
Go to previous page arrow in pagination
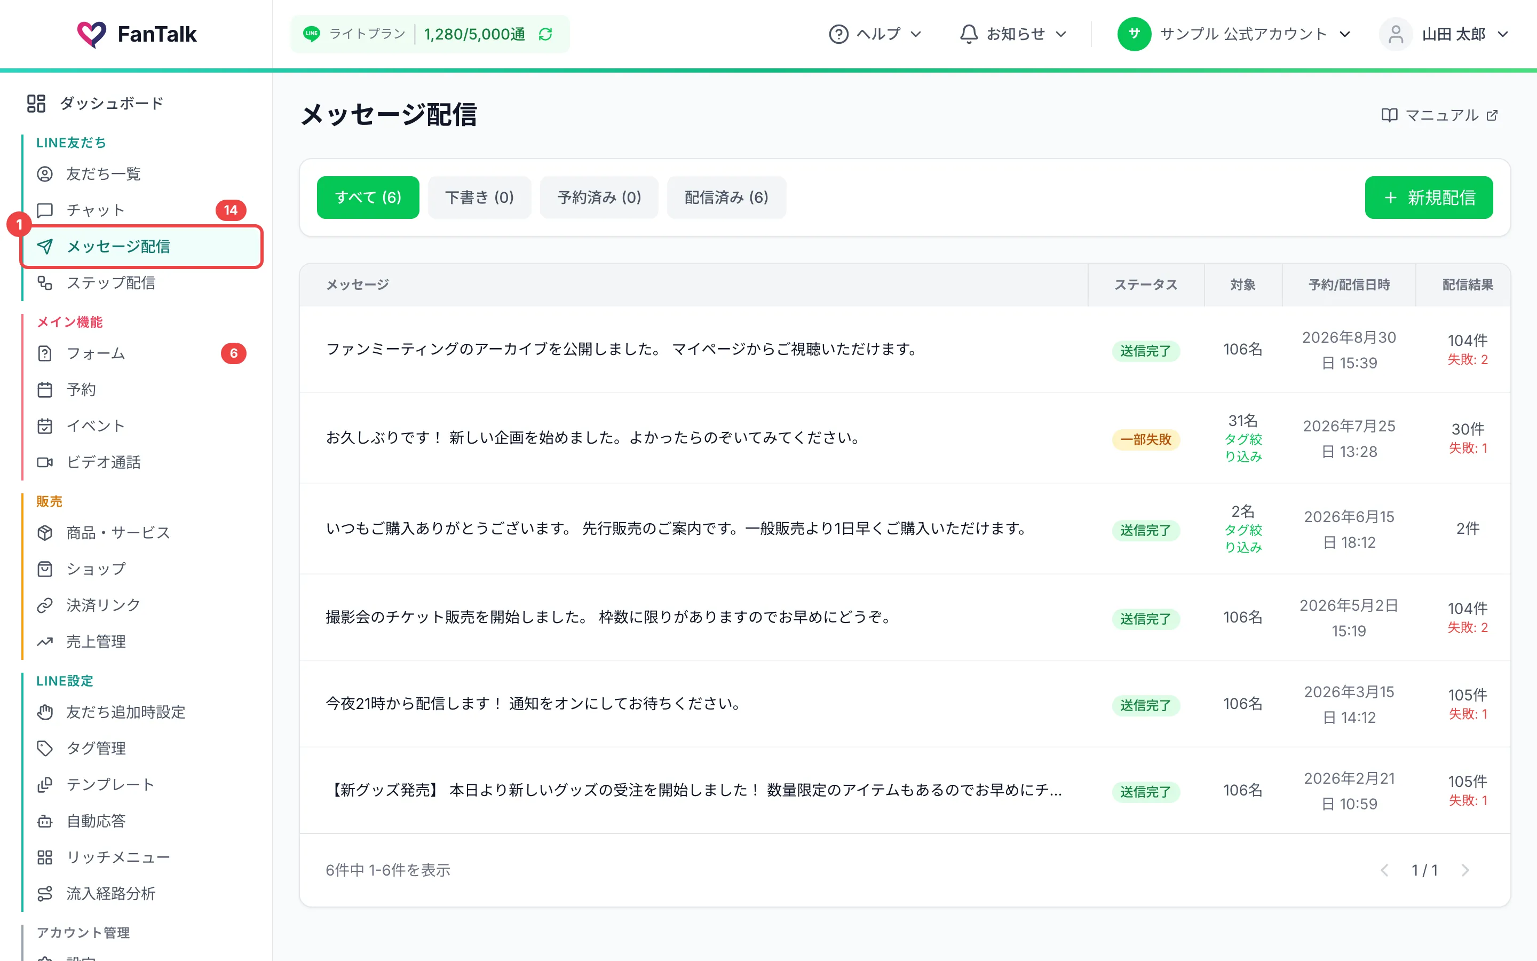[x=1384, y=870]
